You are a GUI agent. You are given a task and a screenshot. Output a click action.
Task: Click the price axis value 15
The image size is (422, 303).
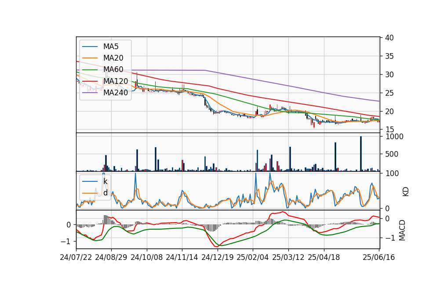[x=389, y=130]
